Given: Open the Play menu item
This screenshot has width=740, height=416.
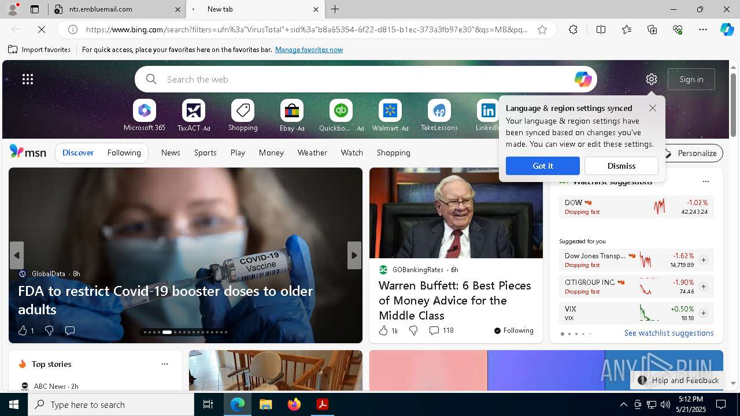Looking at the screenshot, I should [238, 153].
